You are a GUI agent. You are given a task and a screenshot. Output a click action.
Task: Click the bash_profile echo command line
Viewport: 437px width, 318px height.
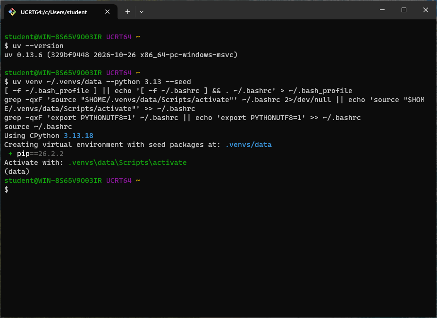click(x=178, y=91)
